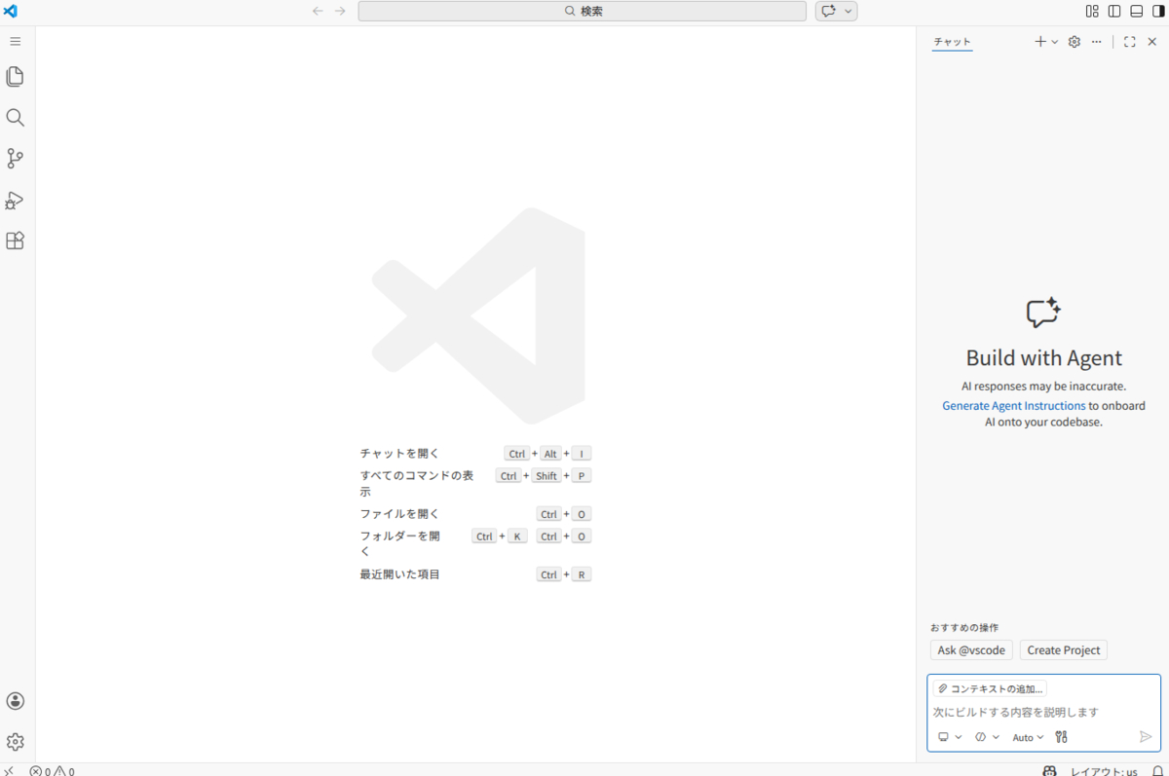Image resolution: width=1169 pixels, height=776 pixels.
Task: Click the レイアウト: us status entry
Action: click(1104, 770)
